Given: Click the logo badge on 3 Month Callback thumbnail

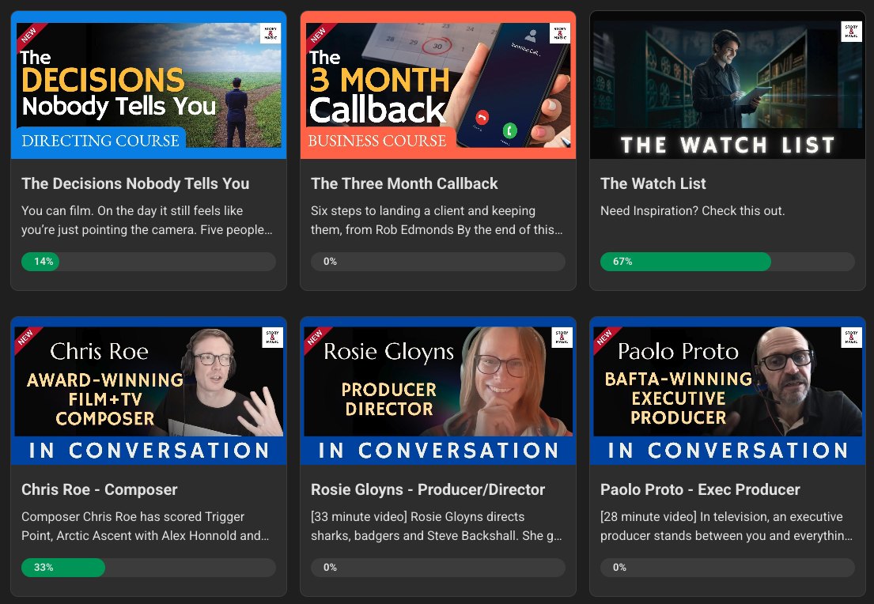Looking at the screenshot, I should (560, 33).
